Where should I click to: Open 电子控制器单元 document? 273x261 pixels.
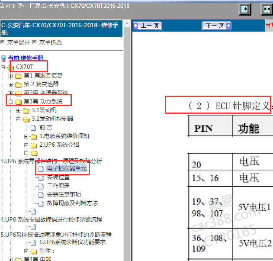coord(67,168)
